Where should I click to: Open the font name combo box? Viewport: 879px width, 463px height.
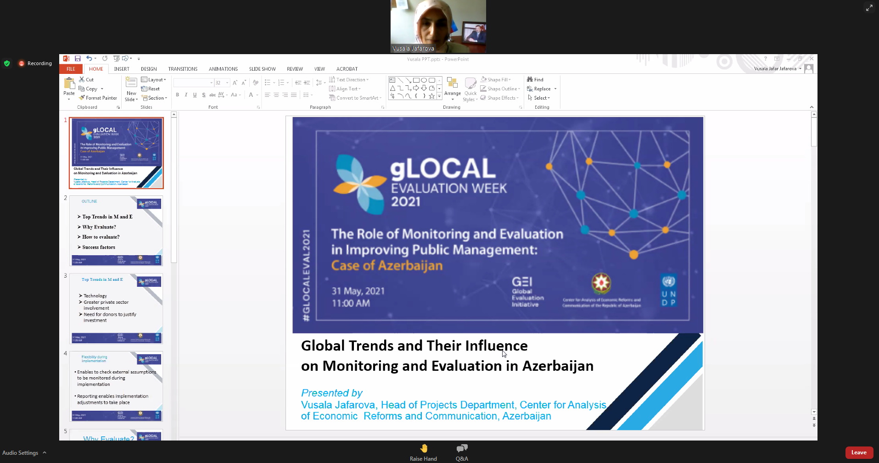(194, 83)
